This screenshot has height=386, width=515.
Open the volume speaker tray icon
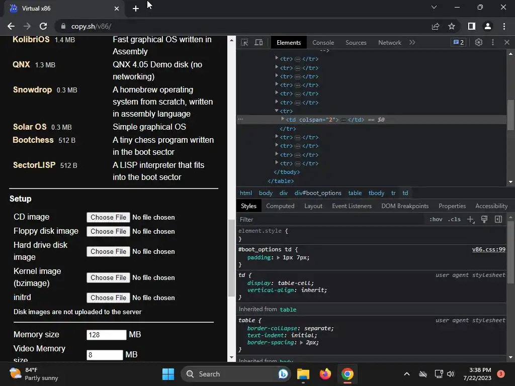pyautogui.click(x=450, y=374)
